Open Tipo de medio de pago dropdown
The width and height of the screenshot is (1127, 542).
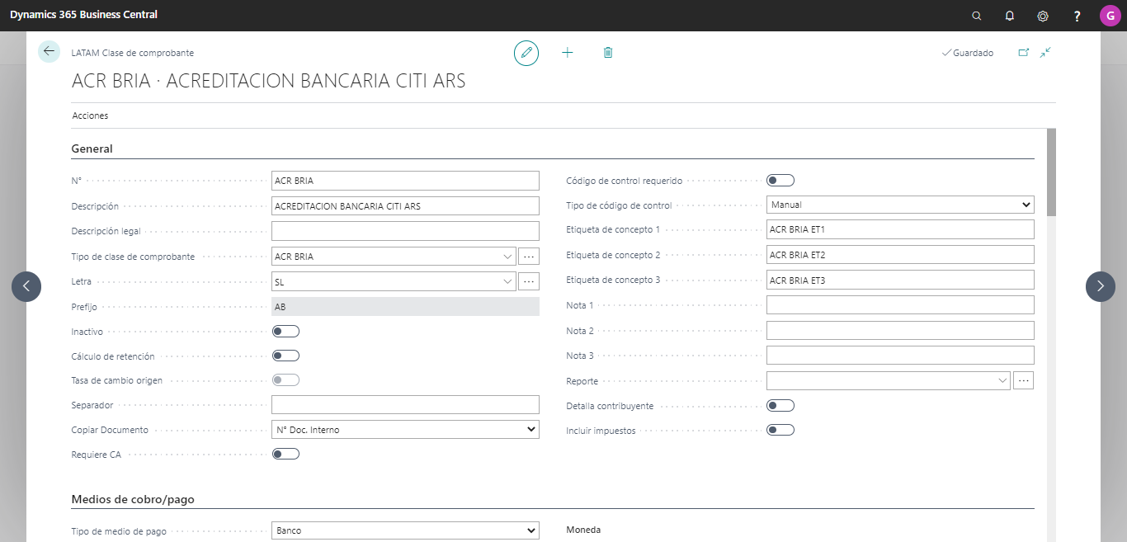405,530
